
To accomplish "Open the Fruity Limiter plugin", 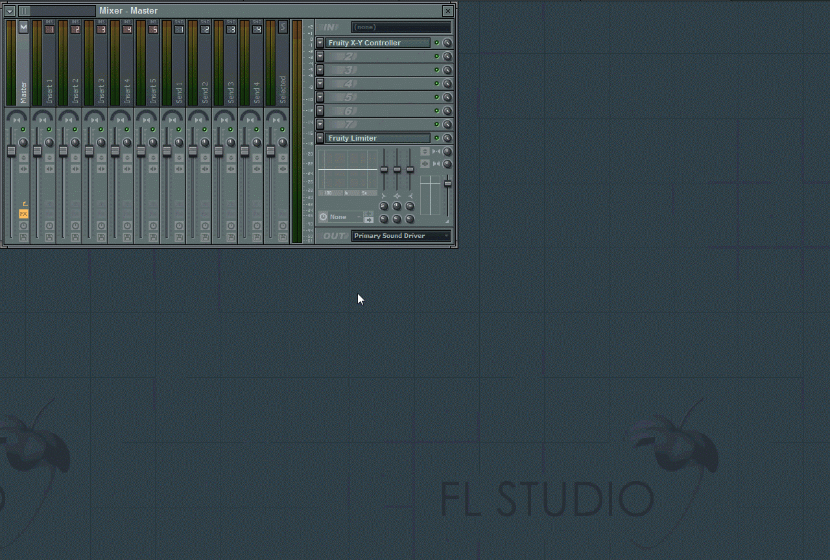I will point(377,138).
